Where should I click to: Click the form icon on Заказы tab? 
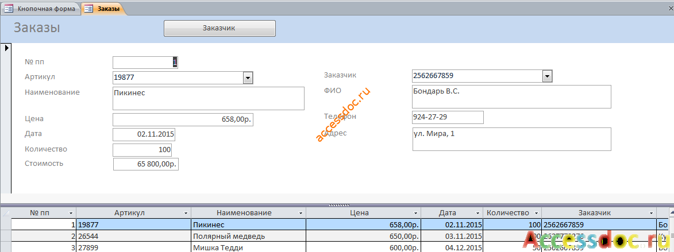pyautogui.click(x=89, y=9)
